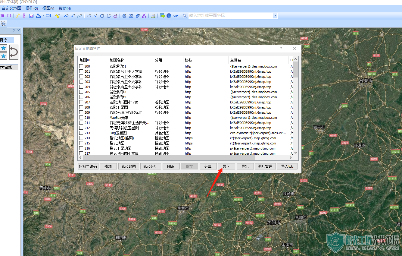Click the blue globe grid icon

tap(124, 16)
